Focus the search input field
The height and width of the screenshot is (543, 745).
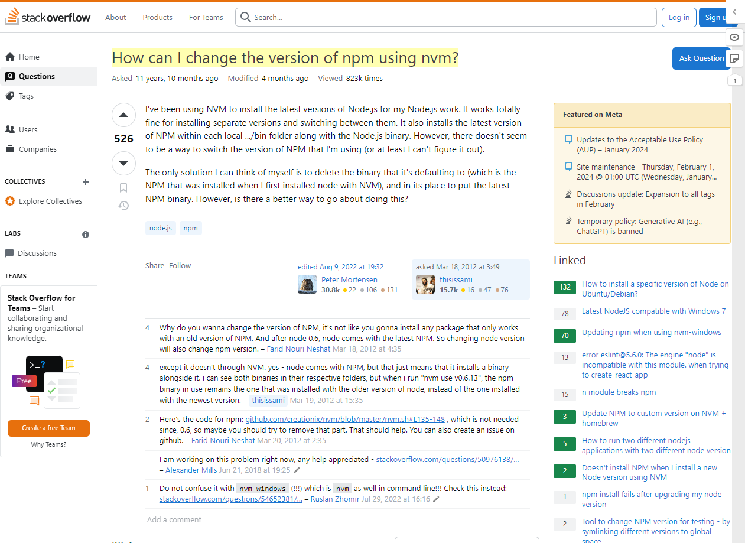pos(446,17)
